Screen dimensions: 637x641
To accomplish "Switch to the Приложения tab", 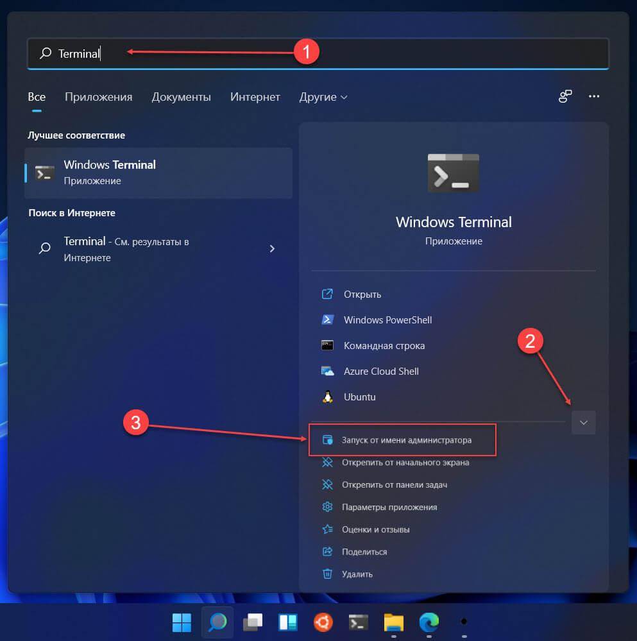I will pos(99,97).
